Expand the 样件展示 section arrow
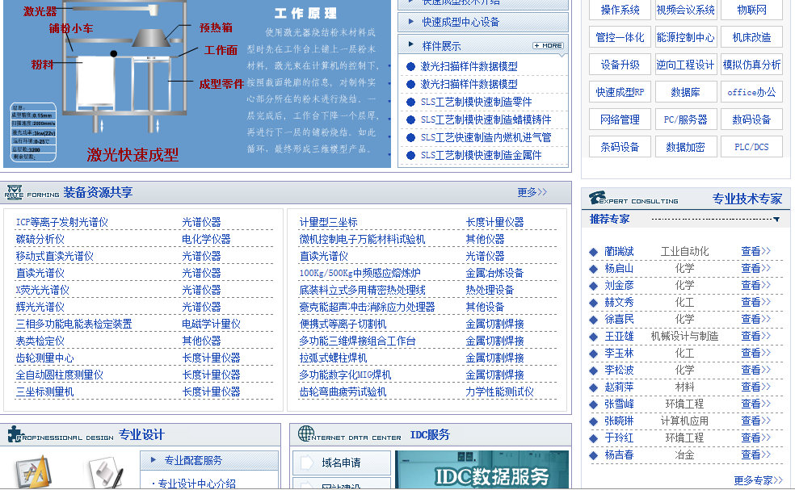The height and width of the screenshot is (490, 795). [x=412, y=45]
